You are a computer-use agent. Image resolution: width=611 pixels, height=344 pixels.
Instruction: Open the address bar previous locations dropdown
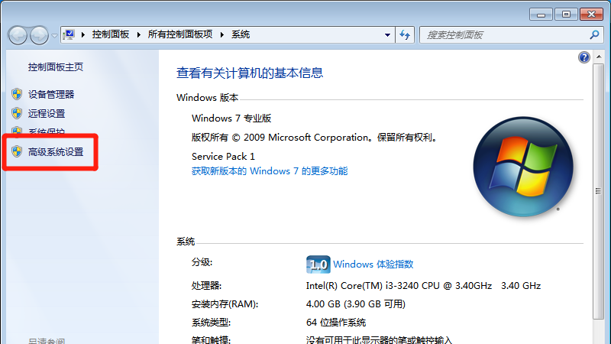[387, 34]
